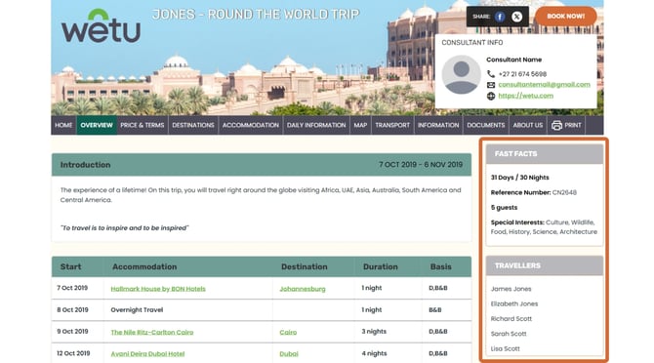Click the Consultant Info heading
Image resolution: width=654 pixels, height=363 pixels.
tap(472, 43)
